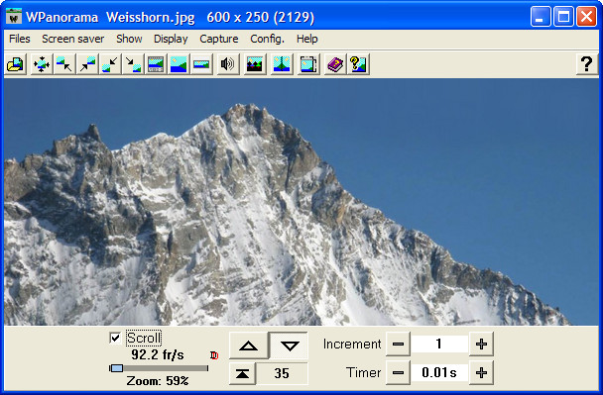
Task: Click the icon with arrow pointing to lower-left image
Action: point(110,64)
